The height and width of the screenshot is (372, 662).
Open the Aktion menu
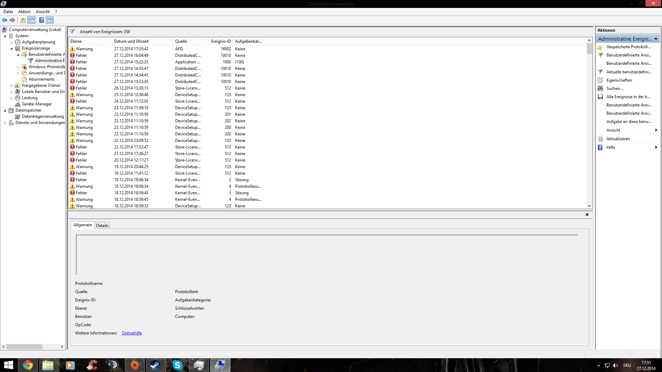tap(24, 12)
